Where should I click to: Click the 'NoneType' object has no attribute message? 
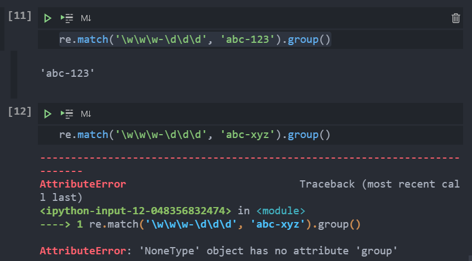[x=268, y=251]
